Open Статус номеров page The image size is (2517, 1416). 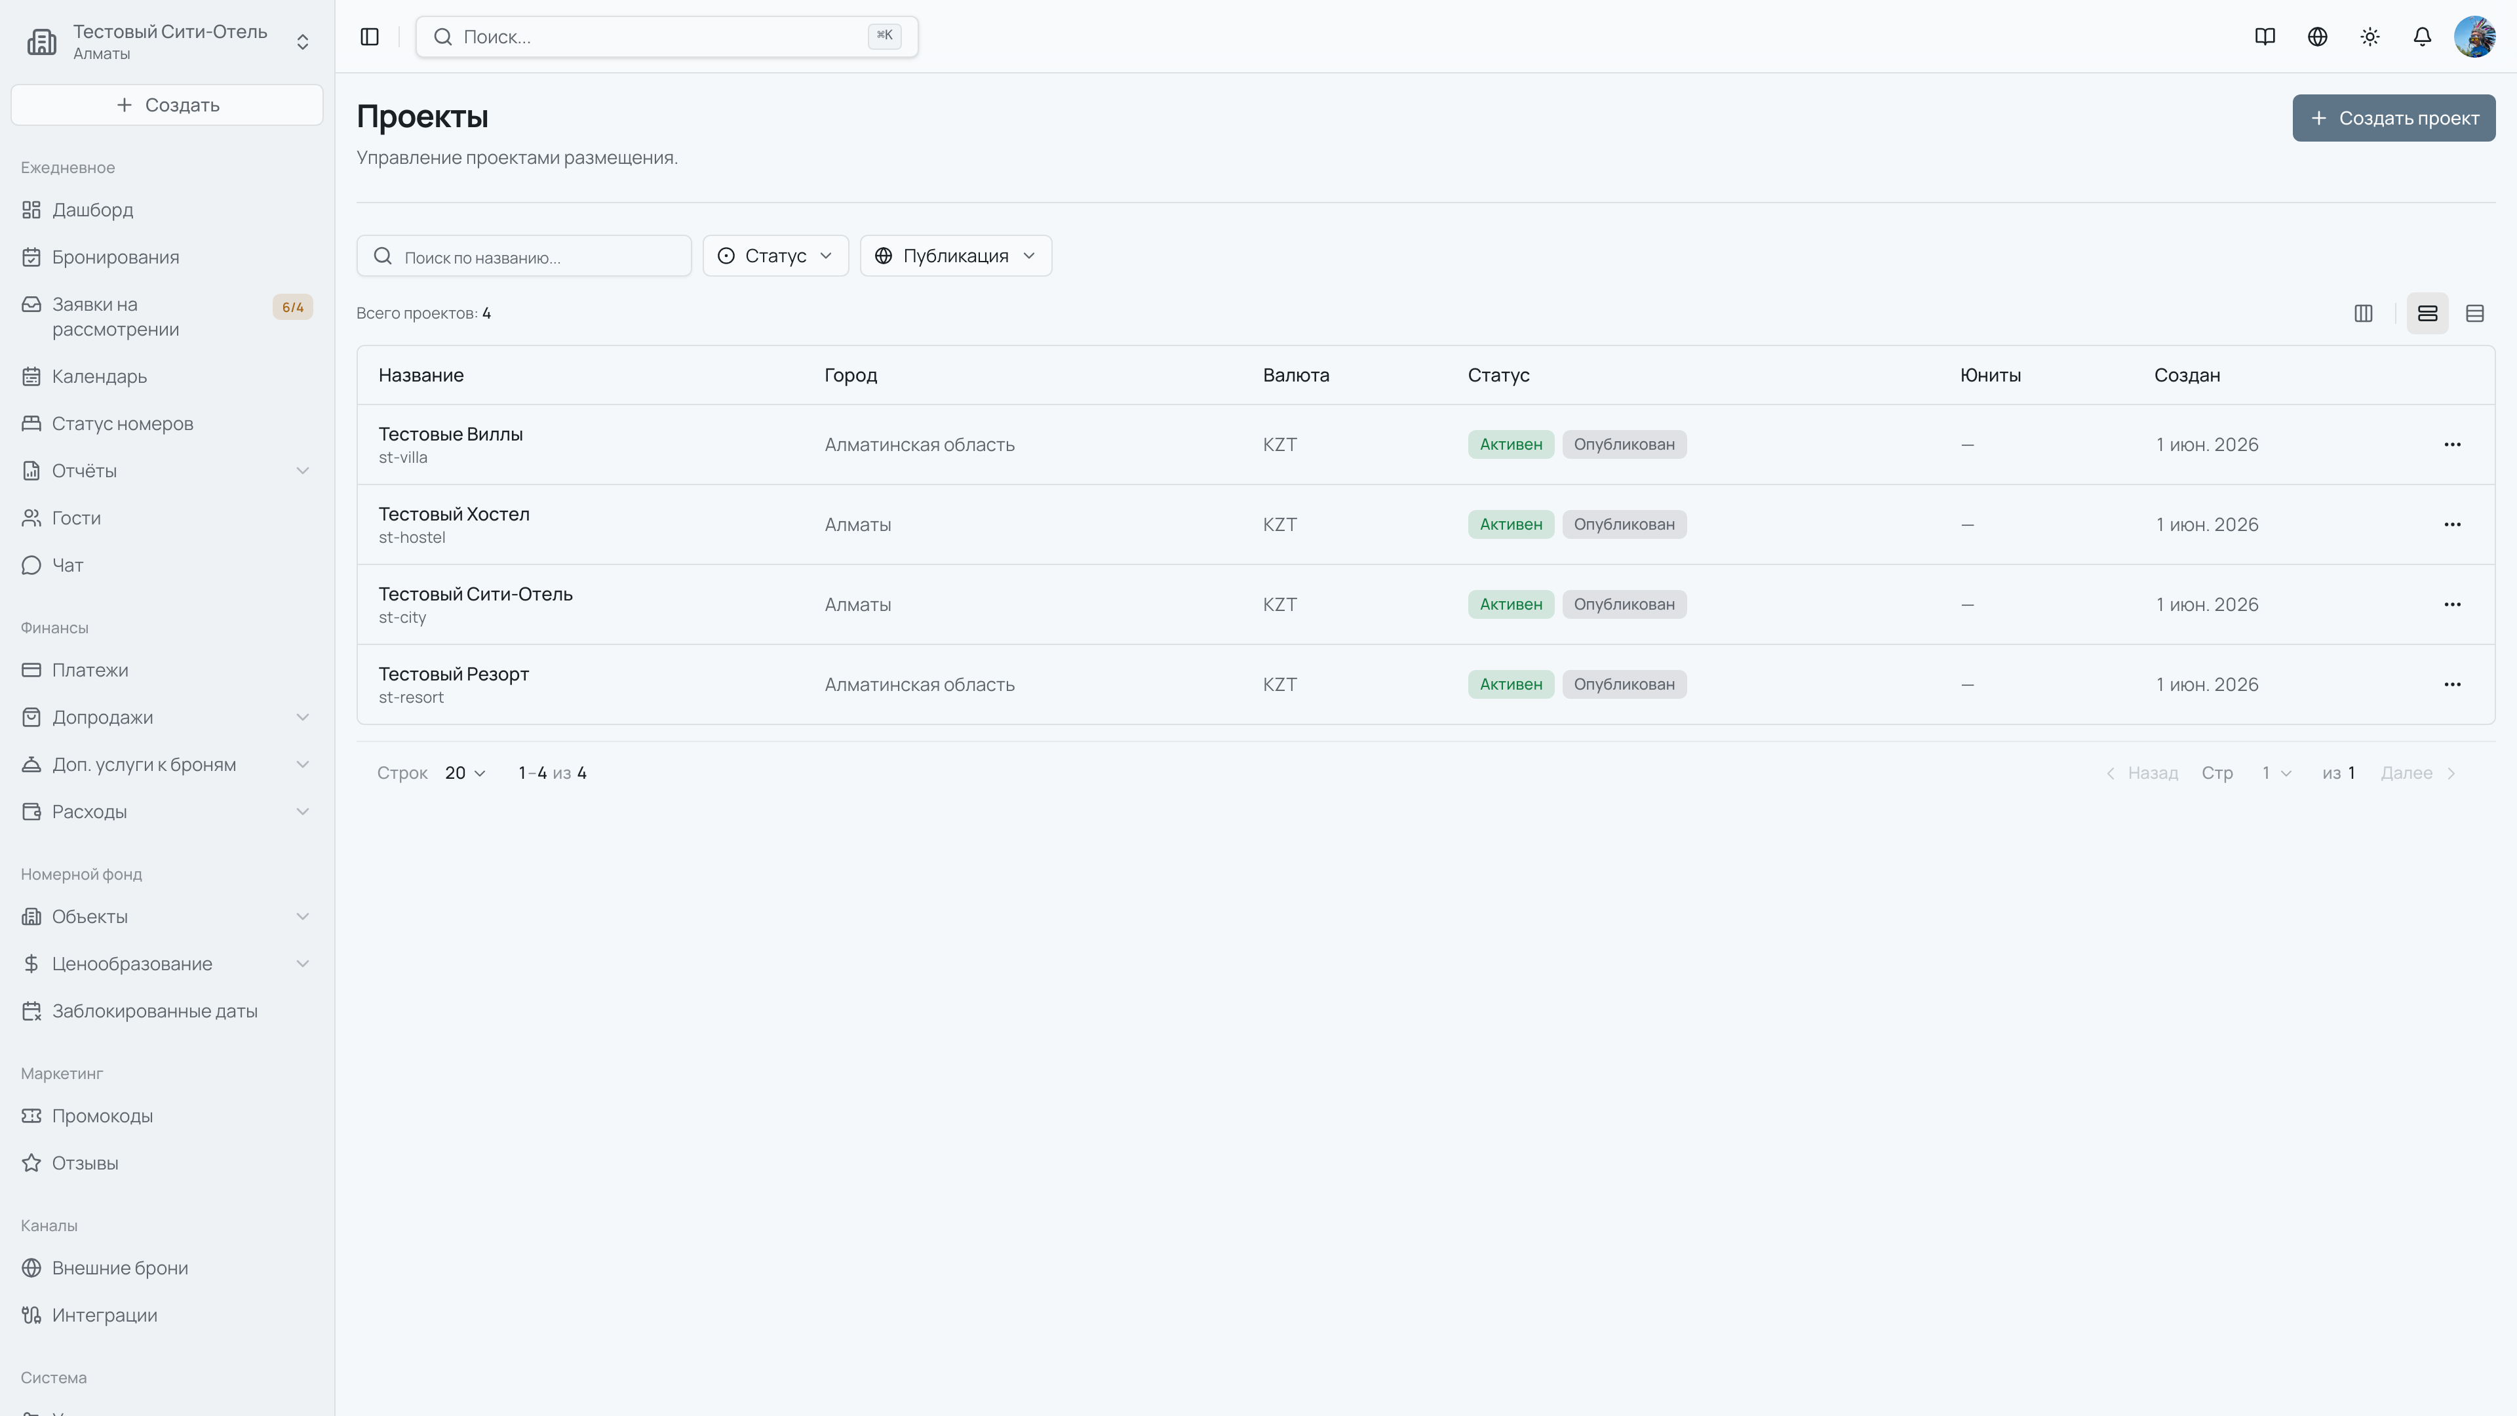point(167,423)
